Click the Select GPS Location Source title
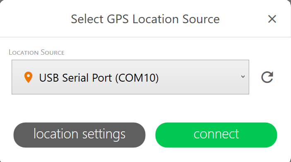 tap(145, 19)
